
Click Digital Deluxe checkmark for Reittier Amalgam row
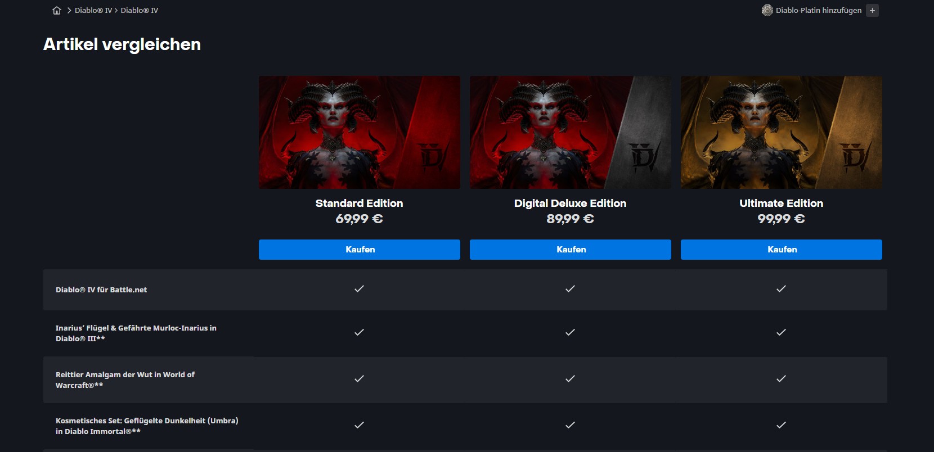(x=570, y=379)
